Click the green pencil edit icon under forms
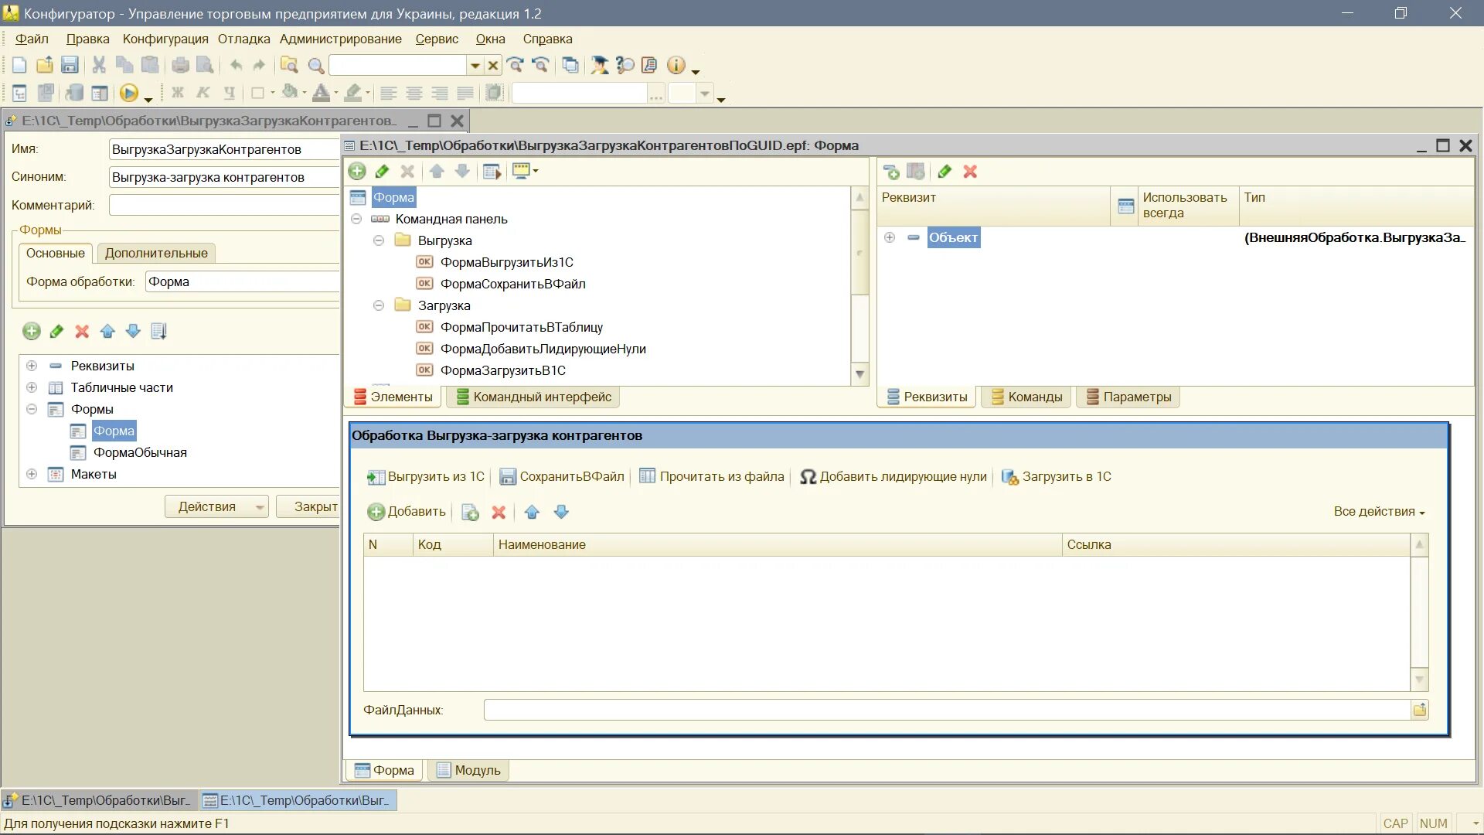 [56, 332]
